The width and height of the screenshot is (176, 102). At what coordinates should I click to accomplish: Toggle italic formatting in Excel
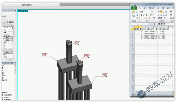144,15
